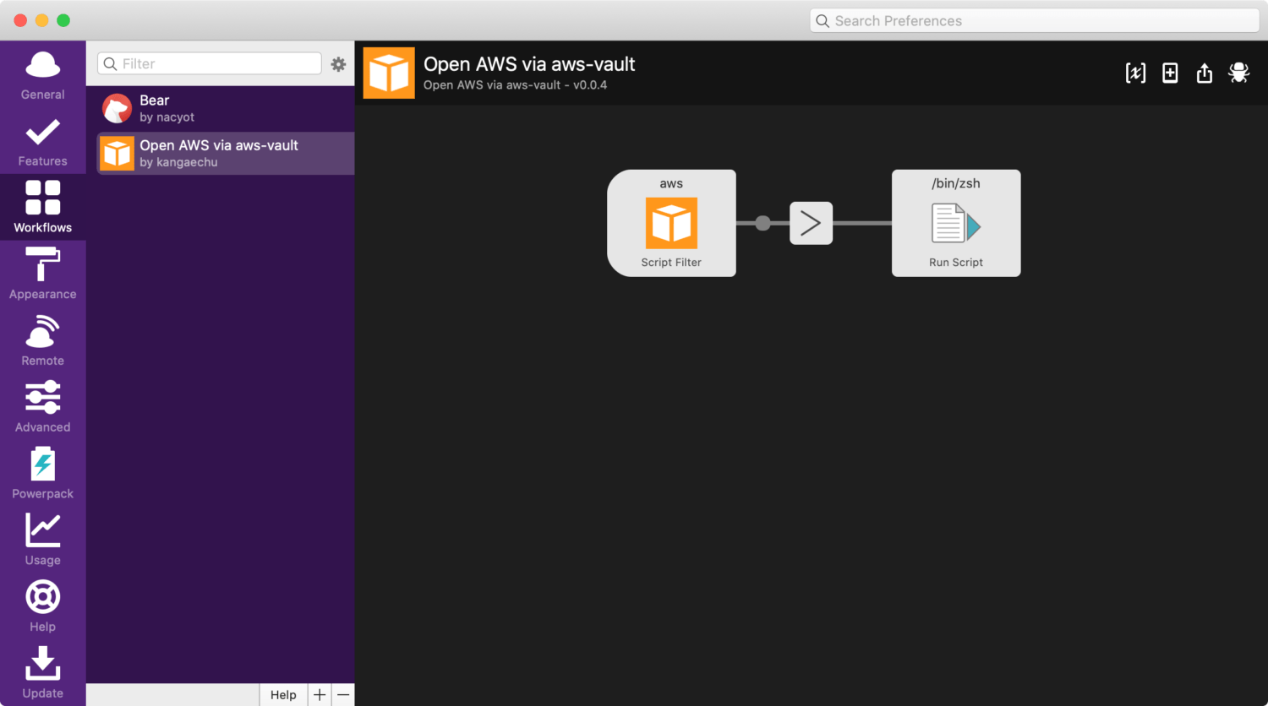Click the workflow title in the header
This screenshot has width=1268, height=706.
[529, 64]
